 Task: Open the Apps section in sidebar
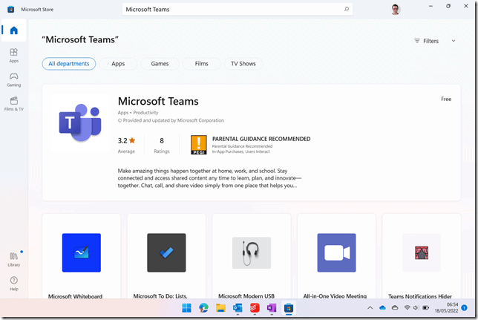pos(13,55)
